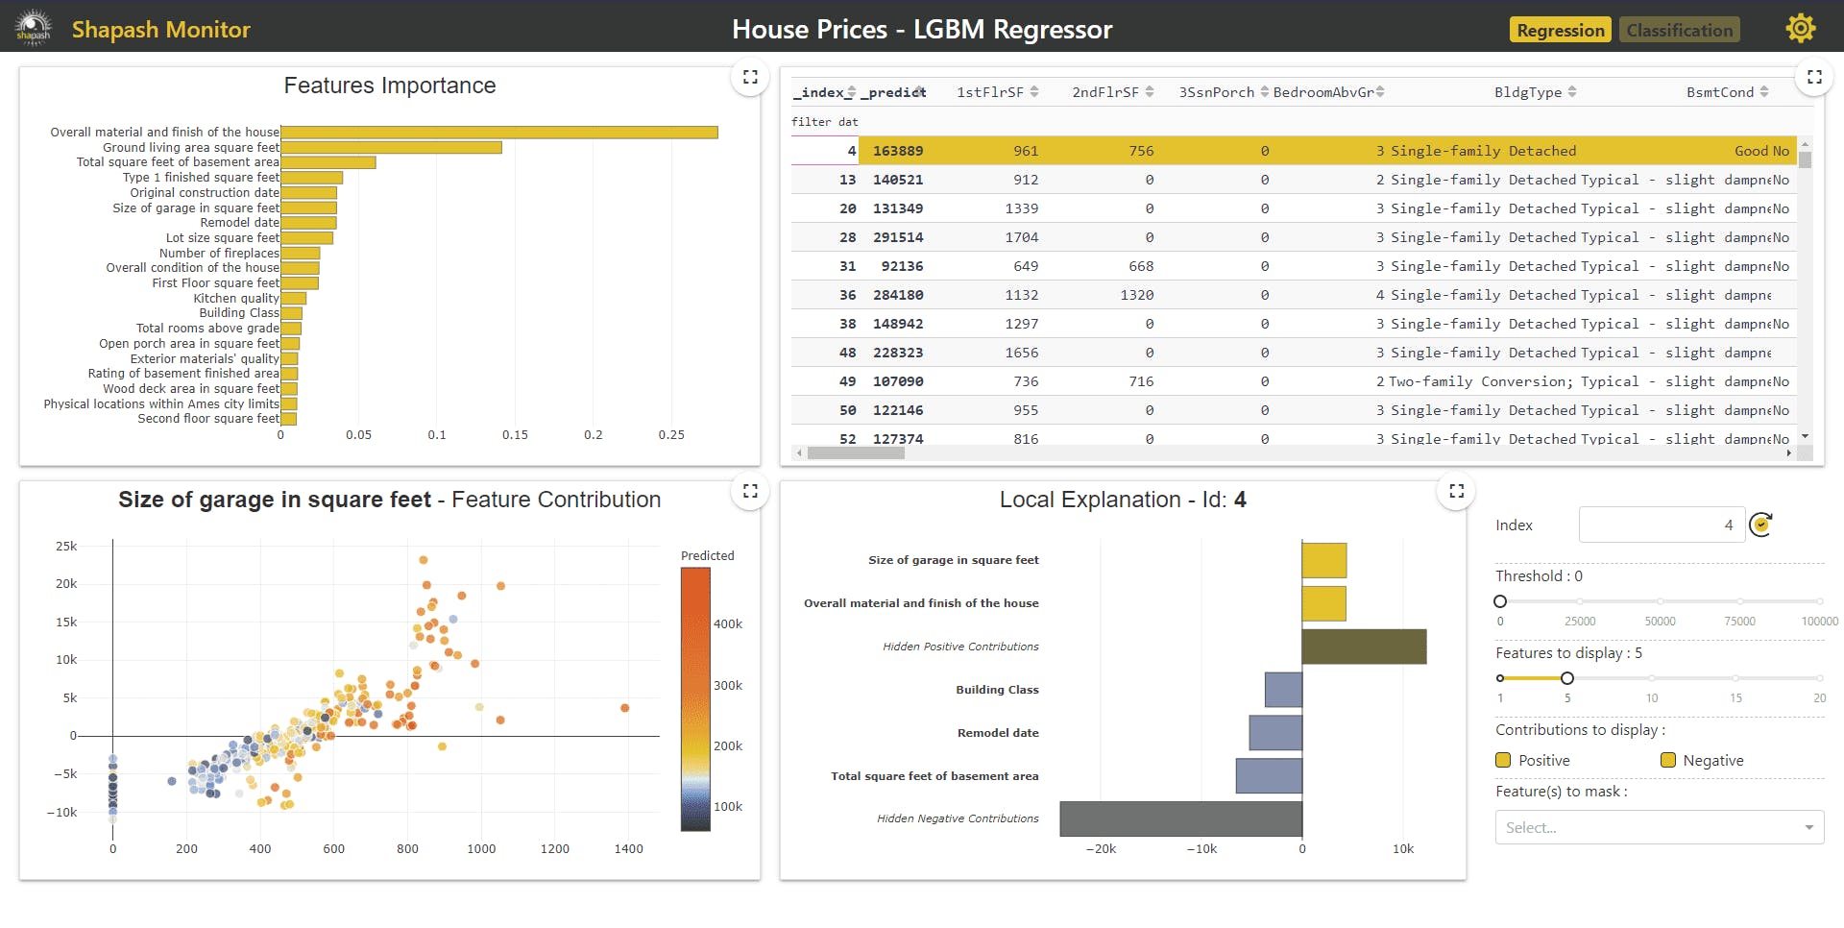Screen dimensions: 1844x928
Task: Click the Shapash logo icon
Action: (x=34, y=29)
